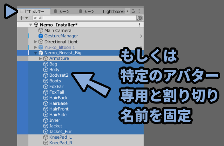Open GestureManager prefab with chevron
This screenshot has height=146, width=224.
141,36
